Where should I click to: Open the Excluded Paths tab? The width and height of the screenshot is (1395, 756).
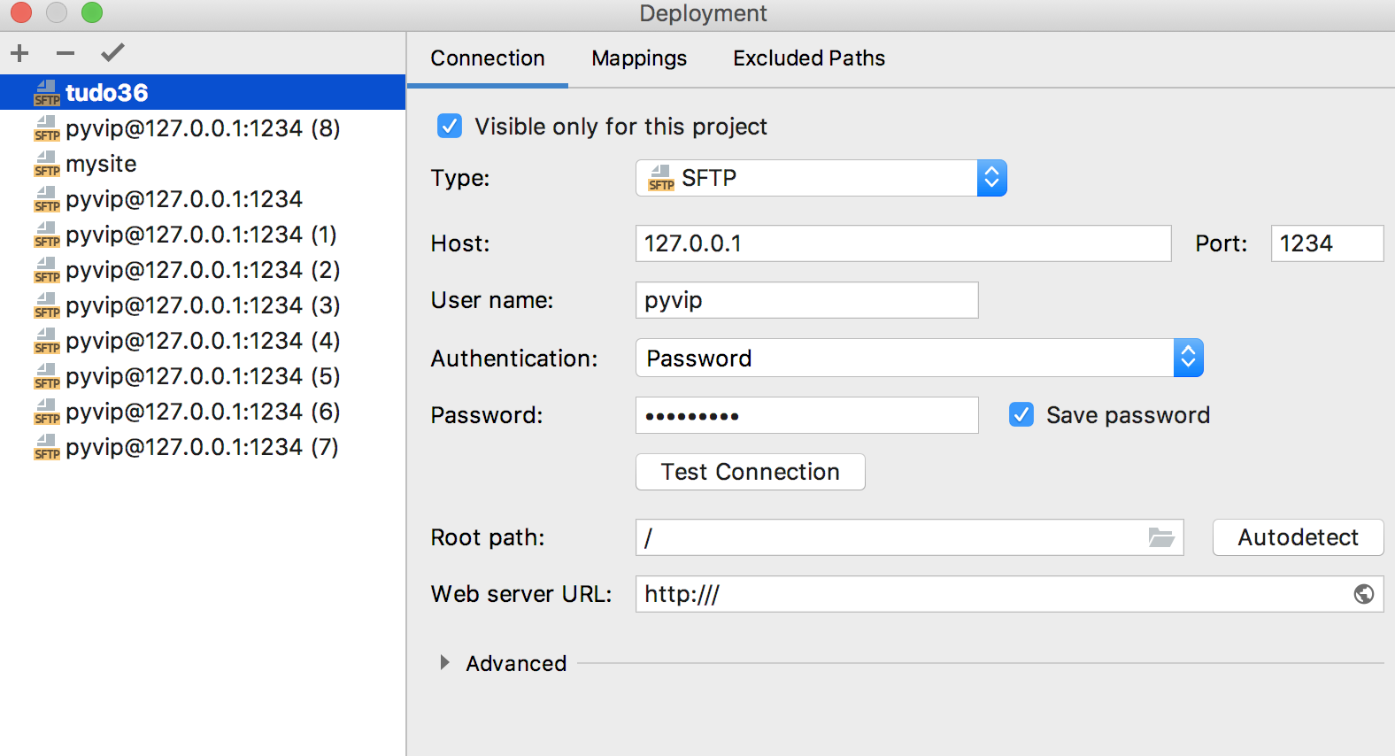808,58
